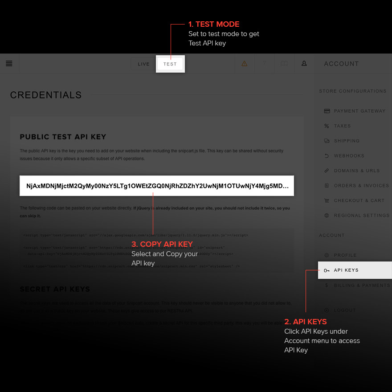This screenshot has height=392, width=392.
Task: Click the public test API key field
Action: tap(157, 185)
